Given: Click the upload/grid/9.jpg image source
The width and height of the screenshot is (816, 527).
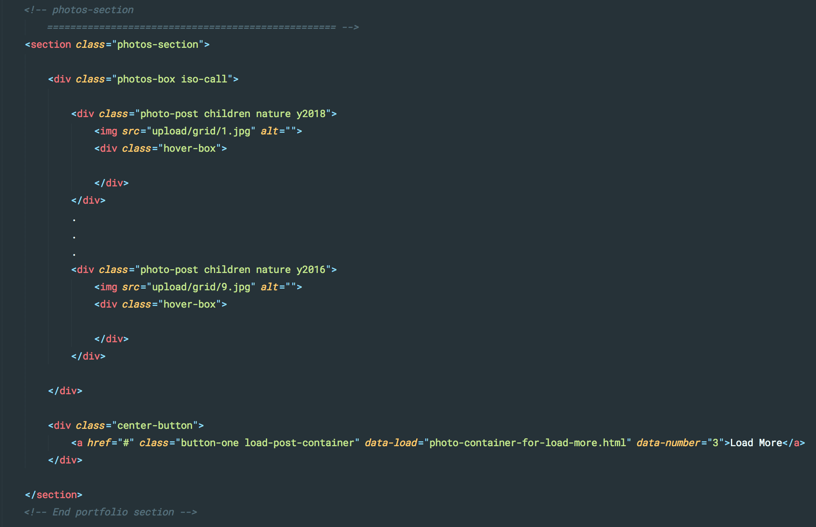Looking at the screenshot, I should (201, 287).
